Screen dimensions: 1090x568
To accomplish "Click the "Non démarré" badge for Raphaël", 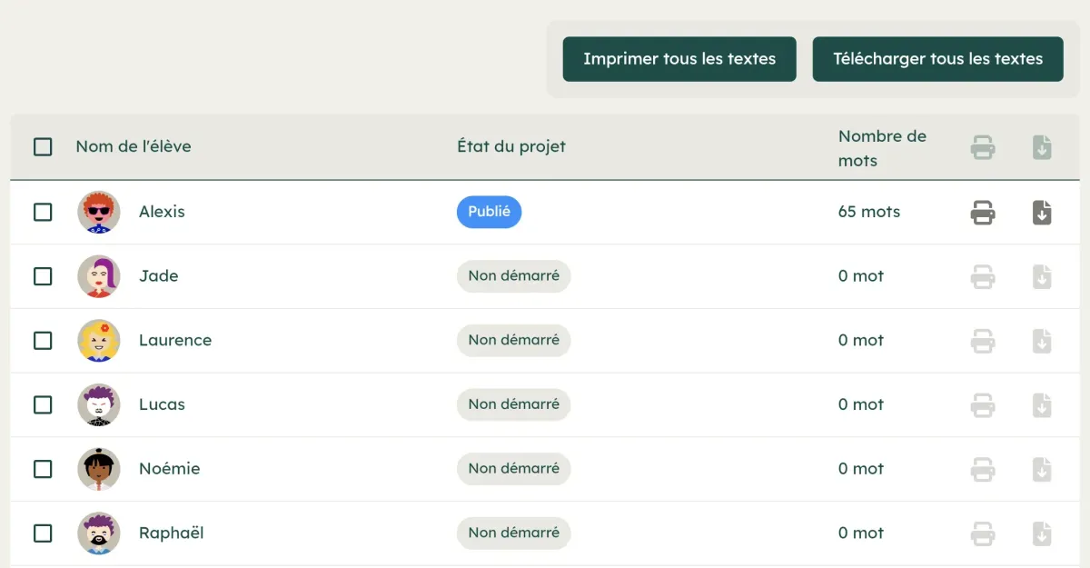I will tap(513, 533).
